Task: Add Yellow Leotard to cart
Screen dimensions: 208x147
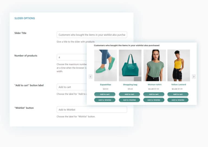Action: (178, 94)
